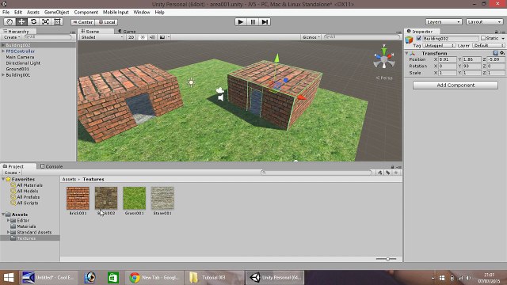Image resolution: width=507 pixels, height=285 pixels.
Task: Adjust the Project icon size slider
Action: [x=387, y=259]
